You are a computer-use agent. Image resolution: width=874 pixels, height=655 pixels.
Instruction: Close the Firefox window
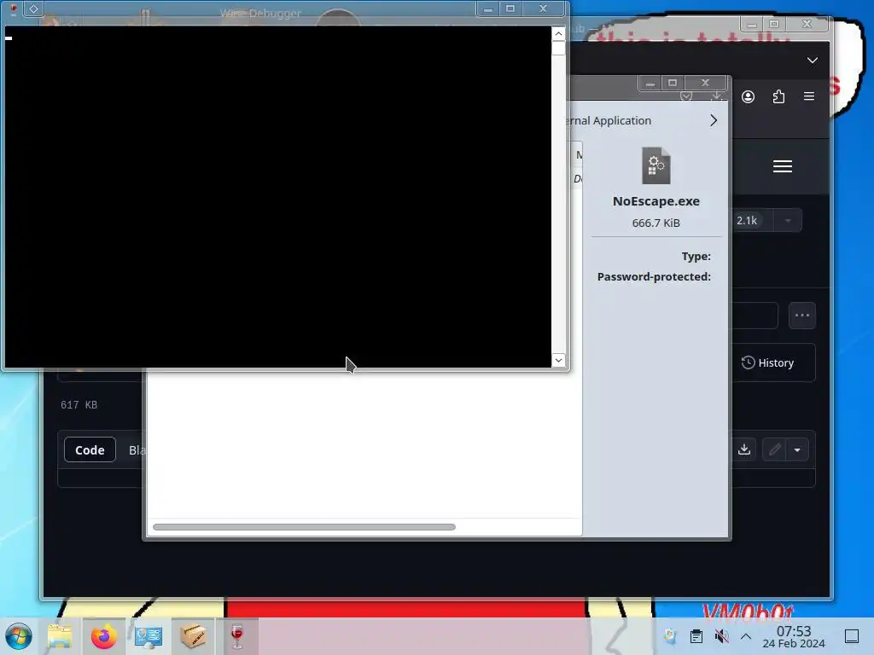(x=807, y=24)
